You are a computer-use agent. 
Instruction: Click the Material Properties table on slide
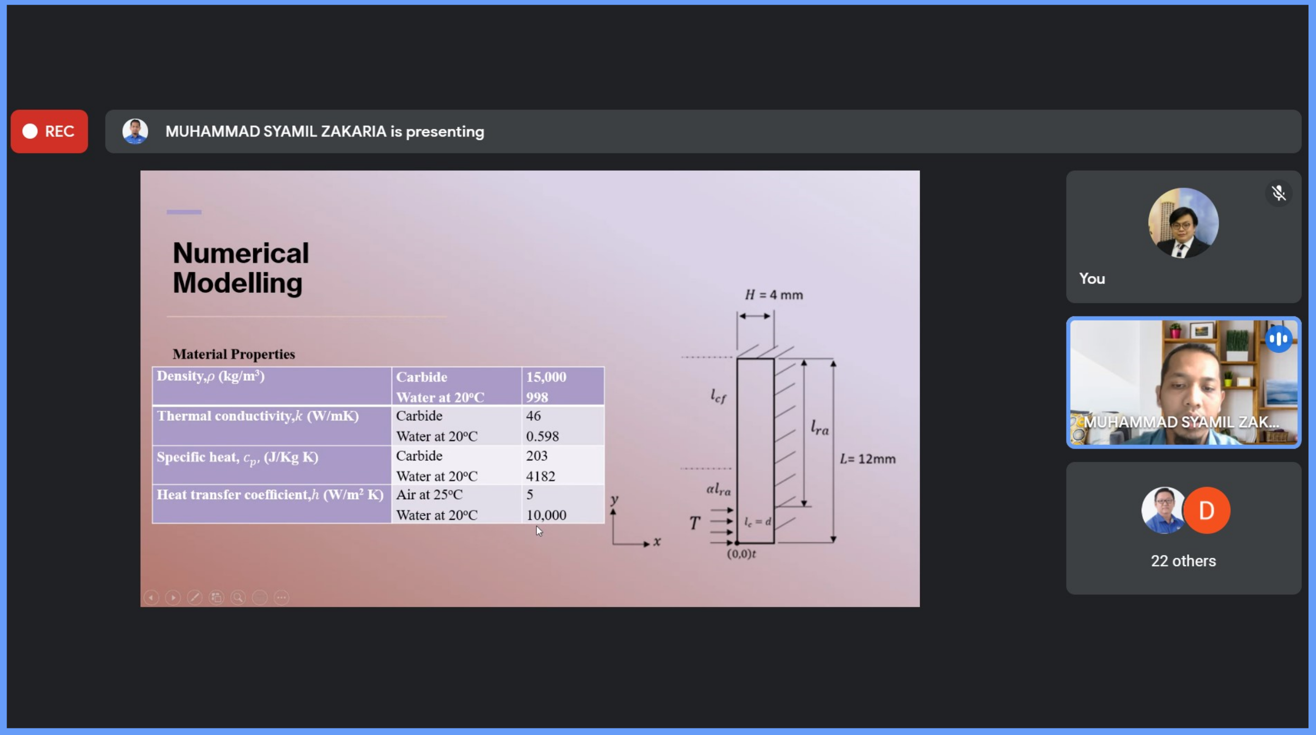[378, 444]
